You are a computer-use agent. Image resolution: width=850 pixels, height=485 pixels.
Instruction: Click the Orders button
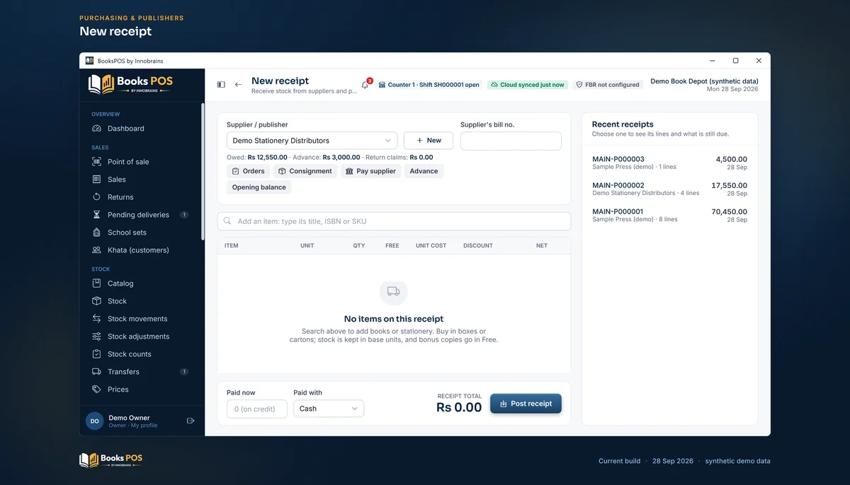coord(249,171)
